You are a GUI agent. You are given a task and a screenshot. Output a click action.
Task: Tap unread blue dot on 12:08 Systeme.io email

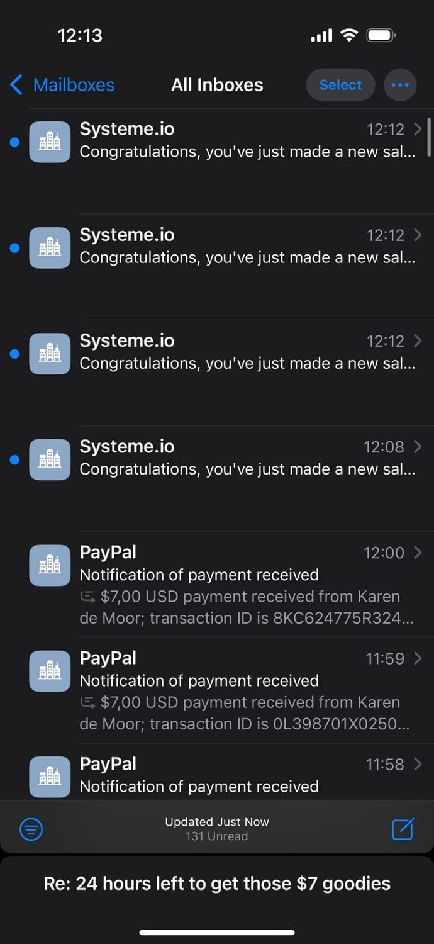coord(15,459)
